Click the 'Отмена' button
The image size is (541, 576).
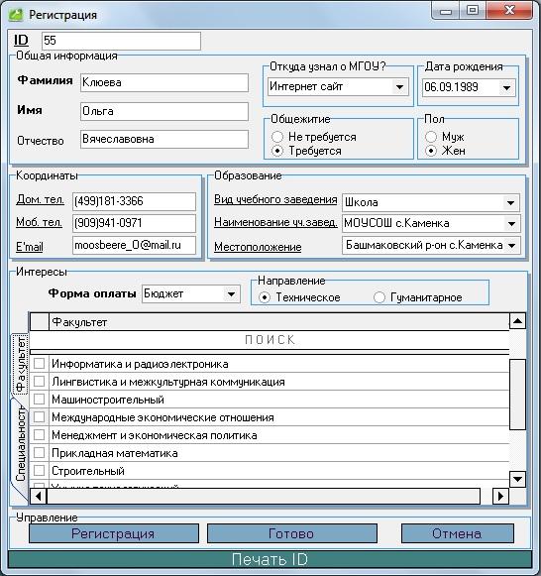pyautogui.click(x=458, y=533)
